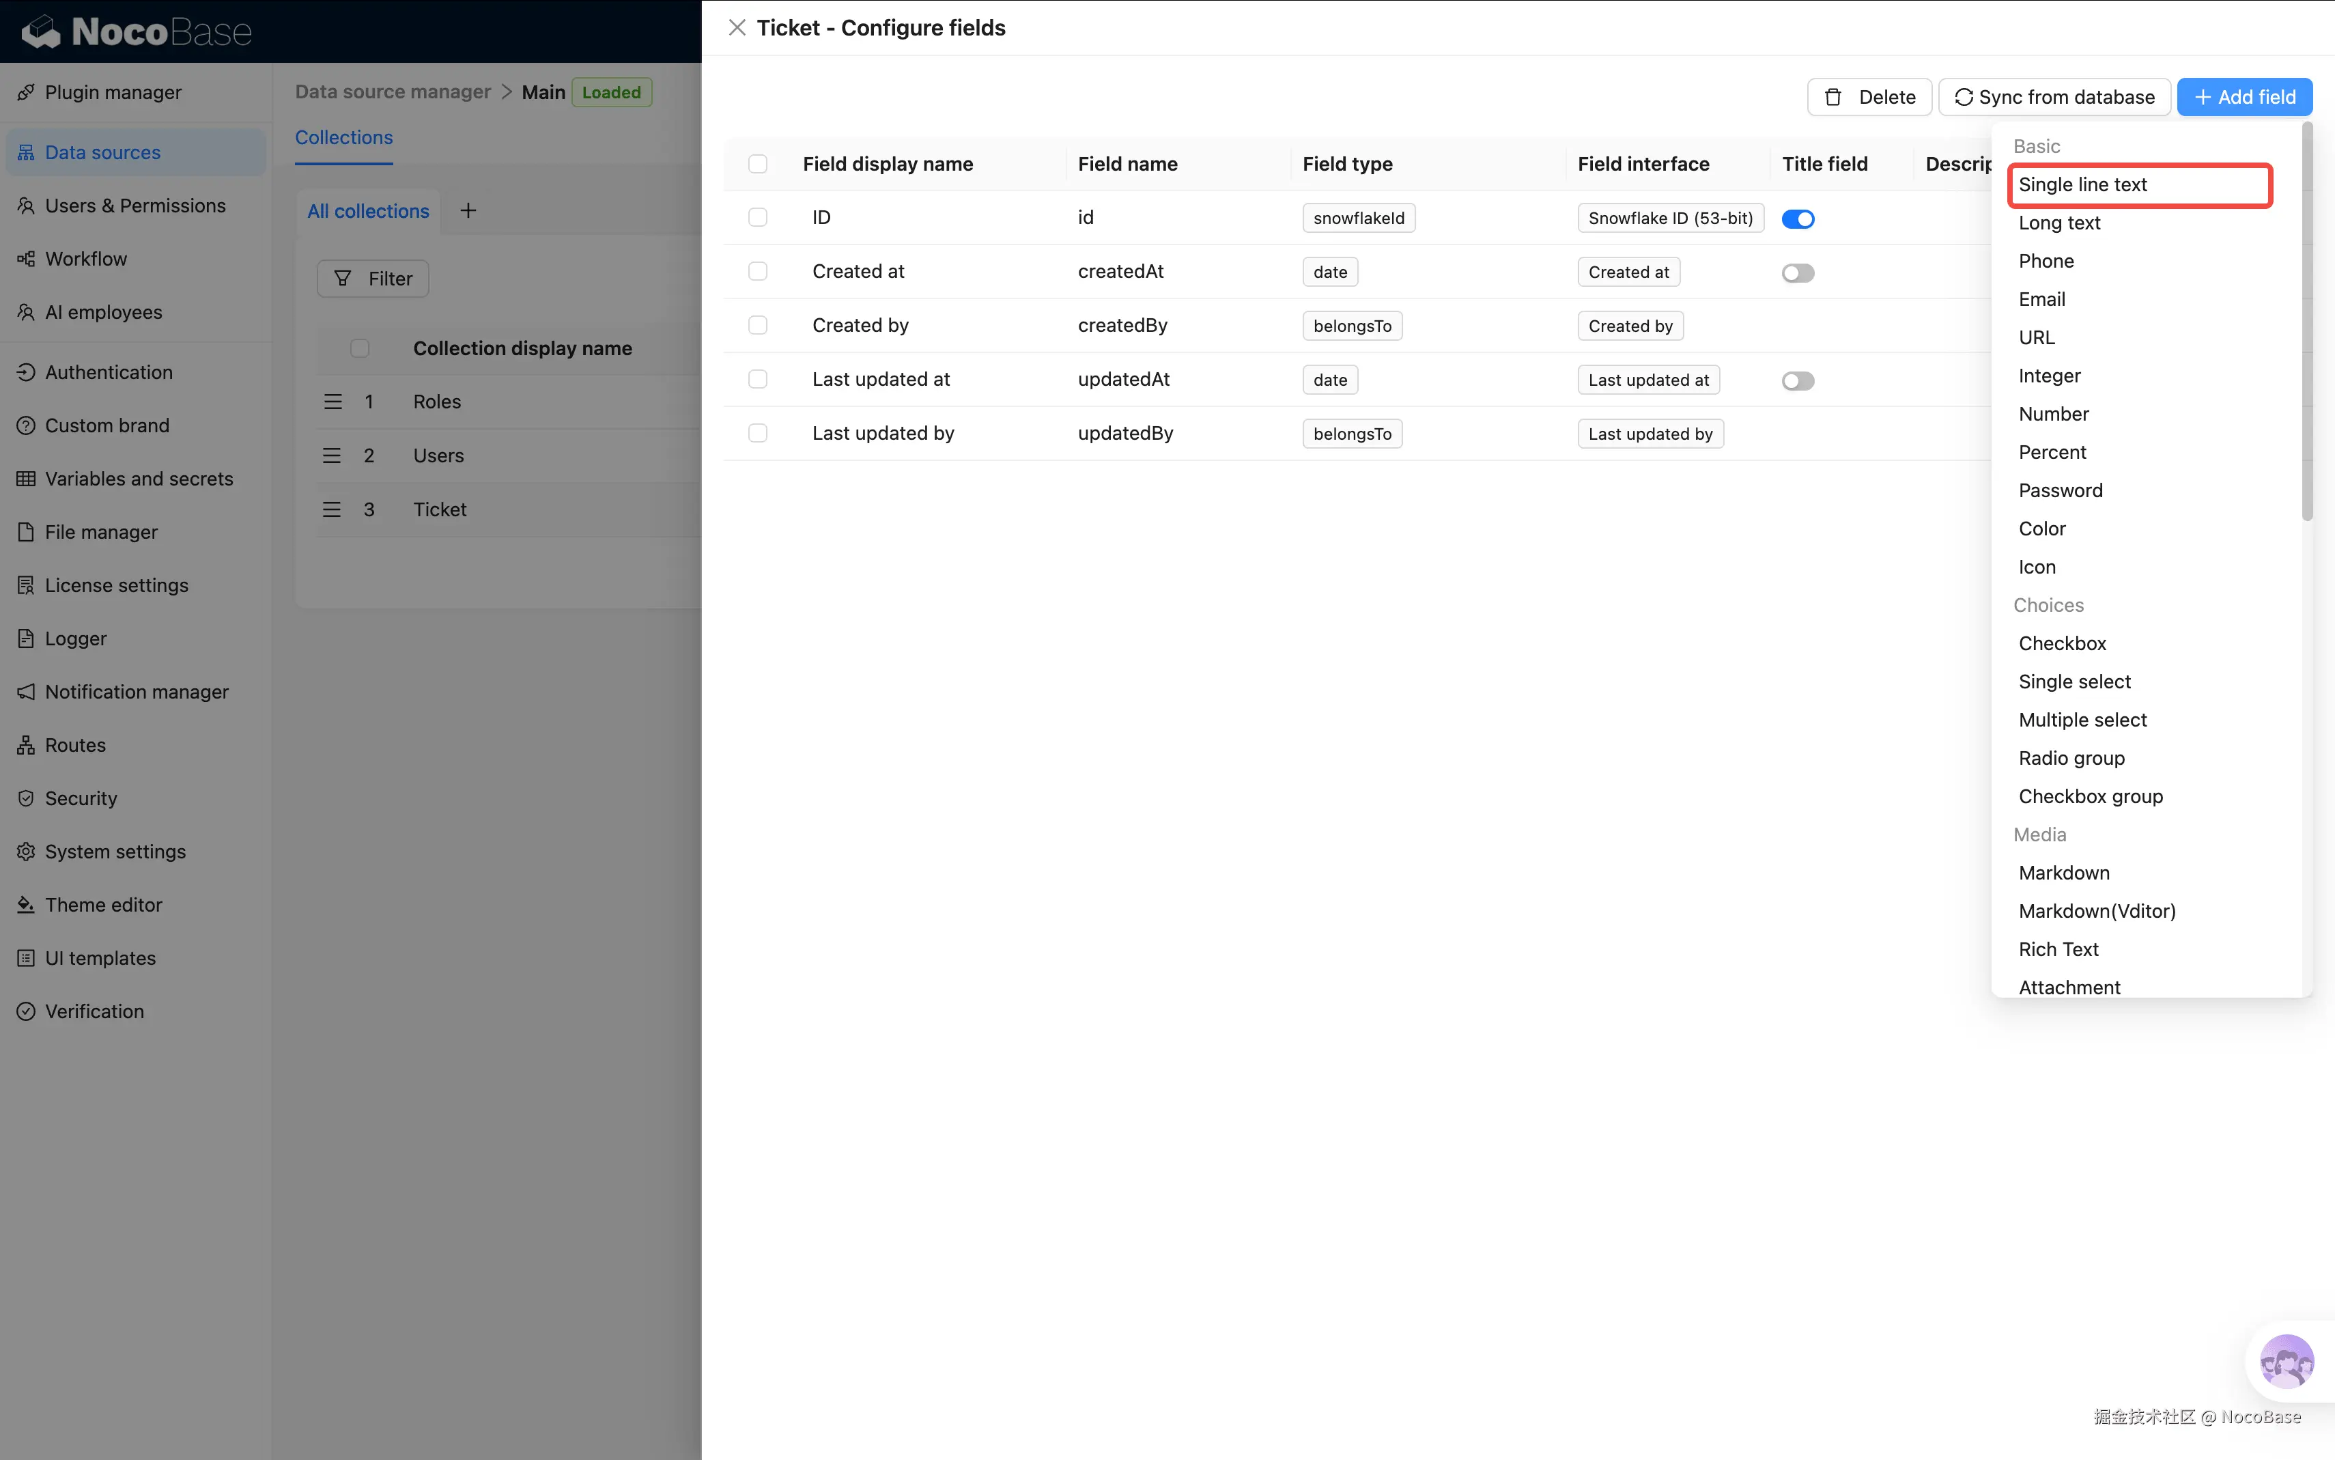The height and width of the screenshot is (1460, 2335).
Task: Select the Theme editor sidebar icon
Action: (x=26, y=905)
